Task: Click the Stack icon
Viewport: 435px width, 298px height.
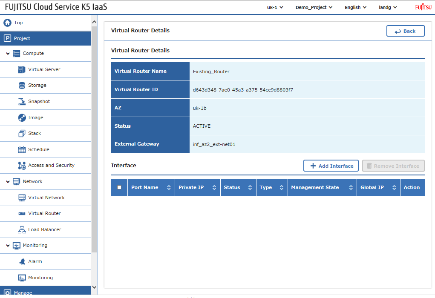Action: tap(22, 133)
